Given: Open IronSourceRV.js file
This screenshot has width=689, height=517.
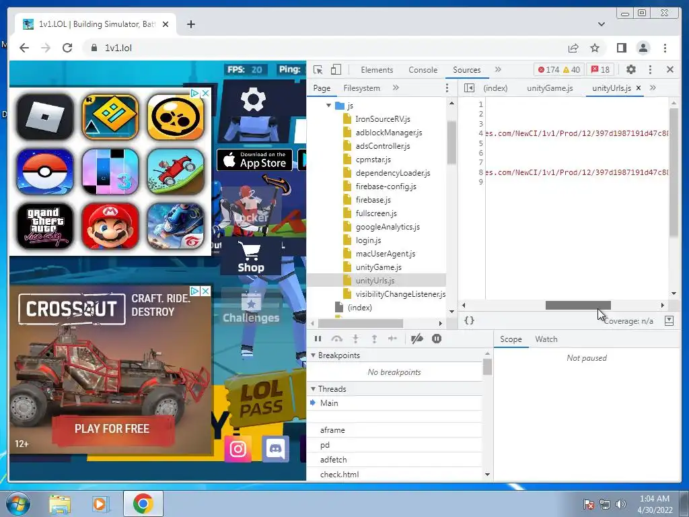Looking at the screenshot, I should tap(383, 119).
